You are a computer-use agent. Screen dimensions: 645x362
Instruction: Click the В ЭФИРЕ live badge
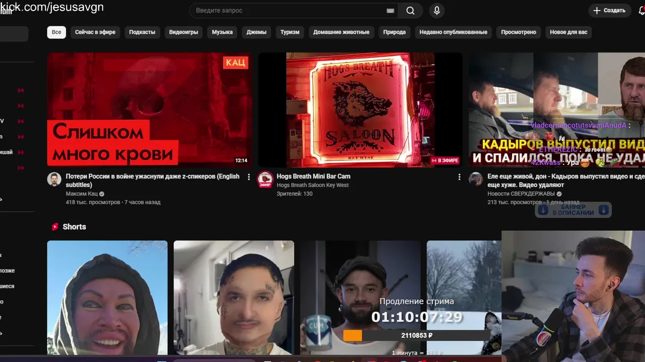(x=444, y=160)
